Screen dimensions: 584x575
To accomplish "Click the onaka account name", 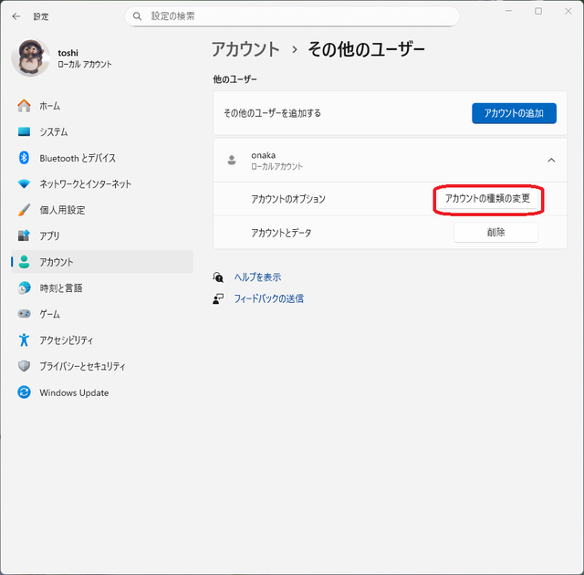I will [264, 155].
